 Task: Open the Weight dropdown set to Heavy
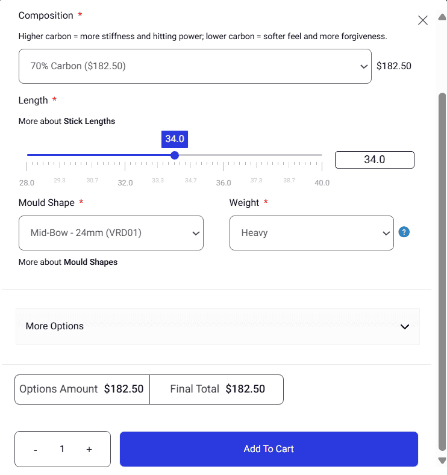pyautogui.click(x=311, y=233)
